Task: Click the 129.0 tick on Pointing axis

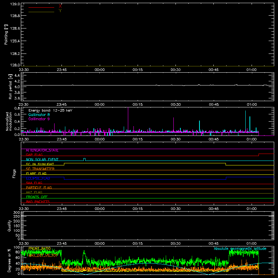Action: 15,4
